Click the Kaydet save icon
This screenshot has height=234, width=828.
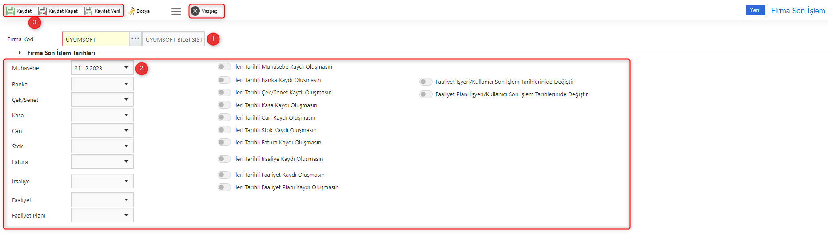point(10,11)
